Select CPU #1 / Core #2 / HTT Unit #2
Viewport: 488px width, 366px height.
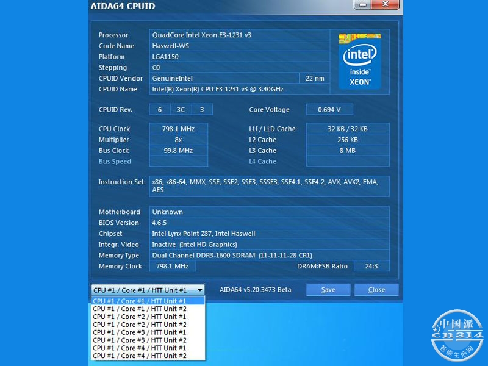click(148, 325)
